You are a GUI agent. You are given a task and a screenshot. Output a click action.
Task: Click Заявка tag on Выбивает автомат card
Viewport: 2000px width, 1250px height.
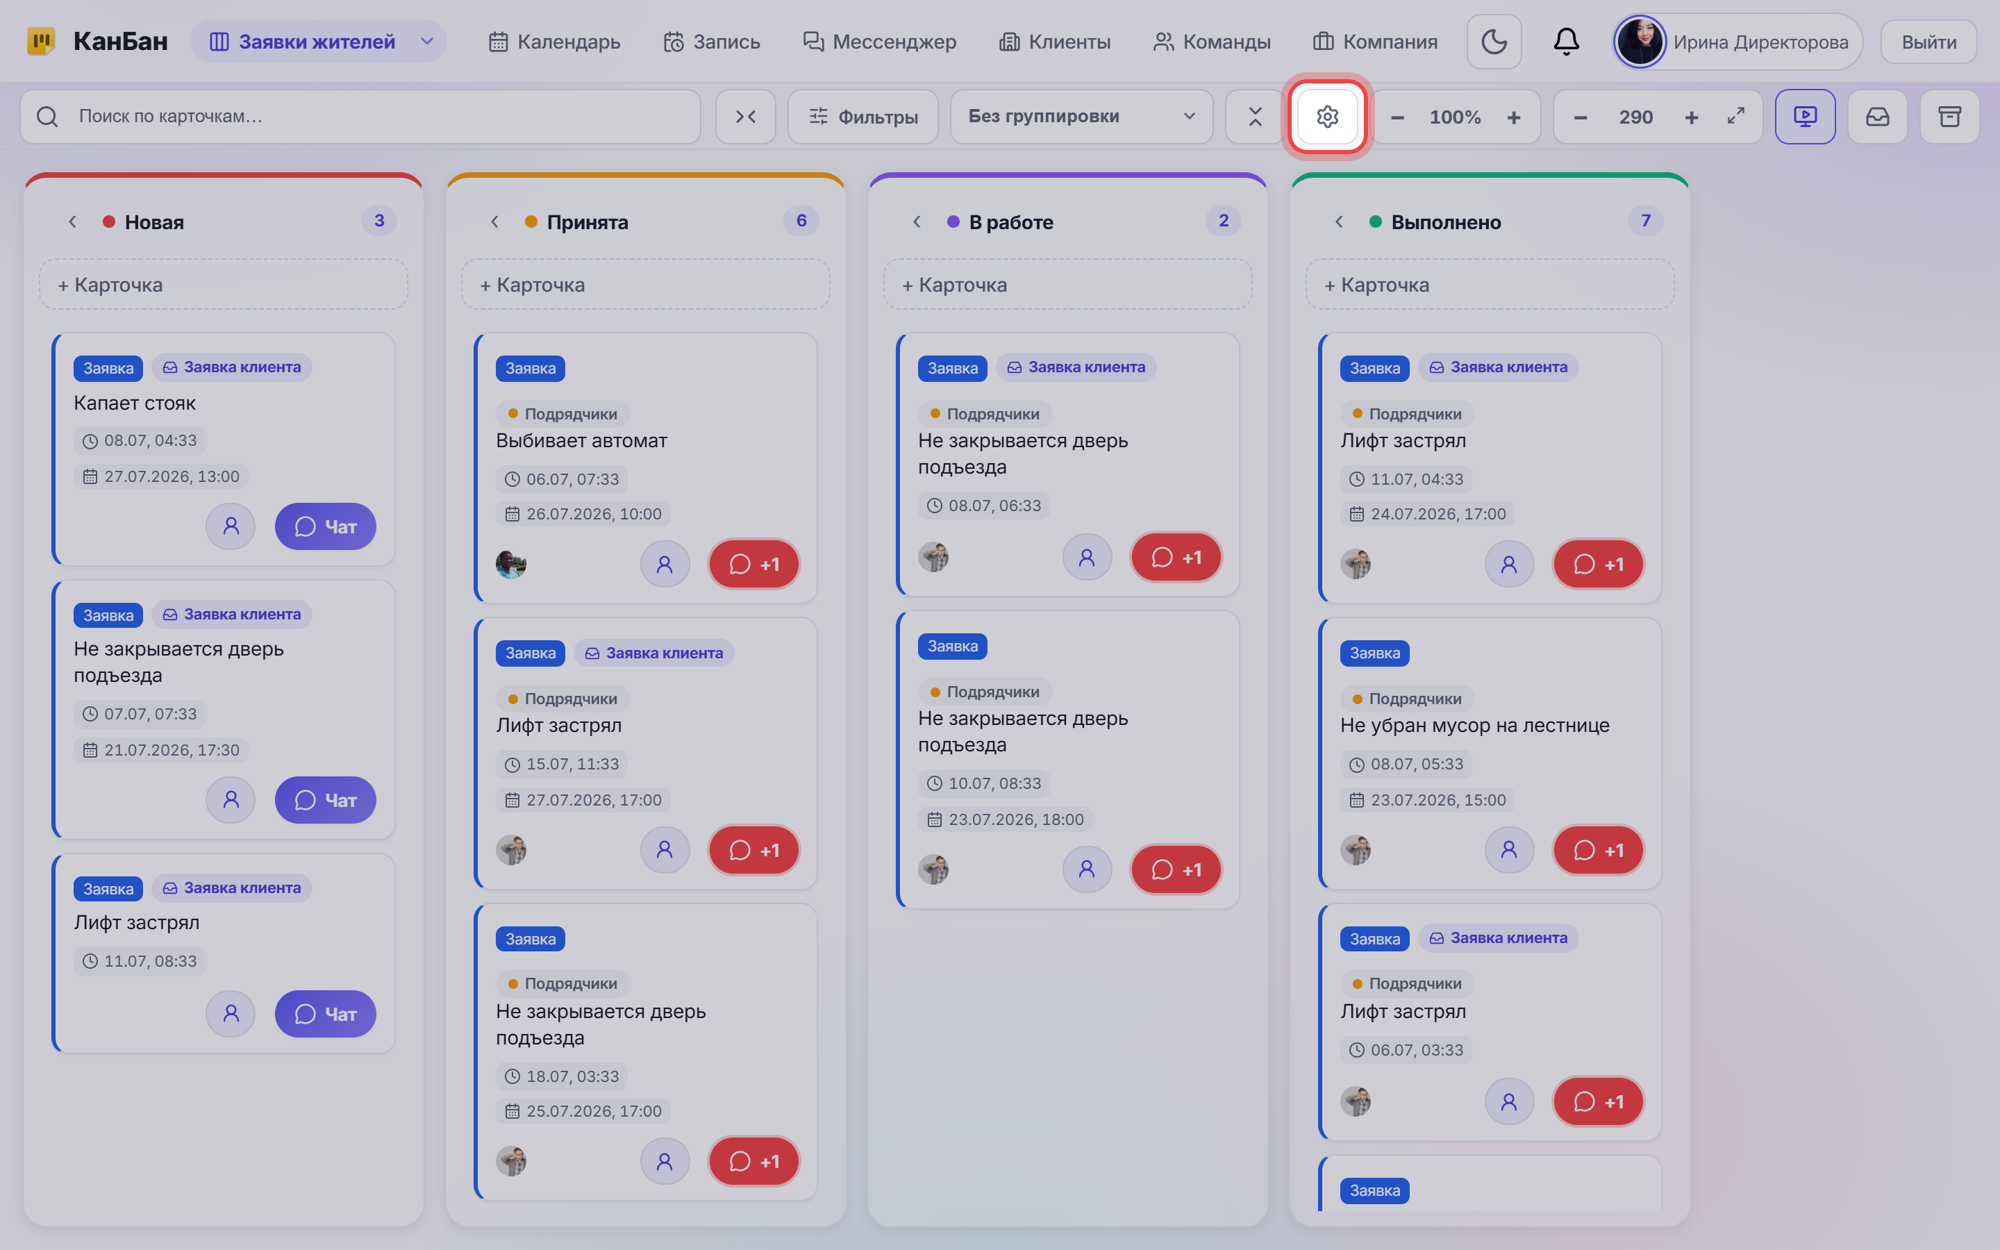(x=531, y=368)
